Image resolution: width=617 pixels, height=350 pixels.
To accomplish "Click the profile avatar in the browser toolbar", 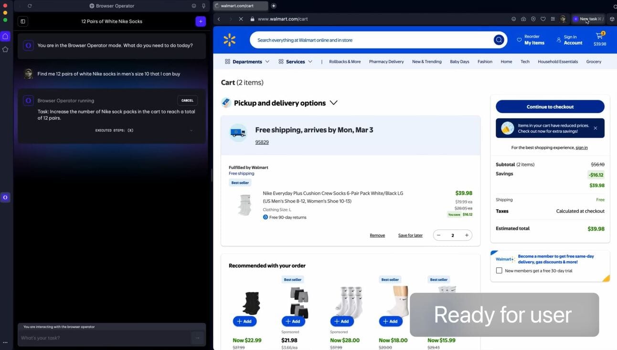I will click(x=563, y=19).
